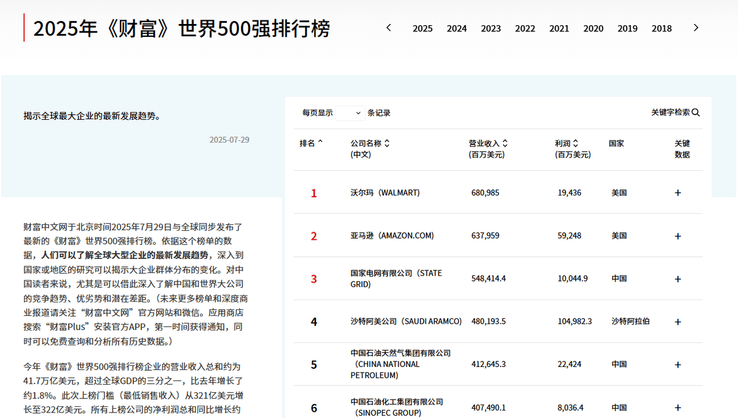Screen dimensions: 738x418
Task: Click the 国家 column header
Action: tap(616, 143)
